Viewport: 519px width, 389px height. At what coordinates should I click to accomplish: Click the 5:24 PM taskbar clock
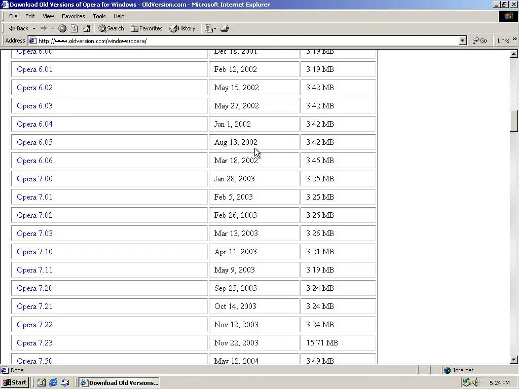point(499,383)
